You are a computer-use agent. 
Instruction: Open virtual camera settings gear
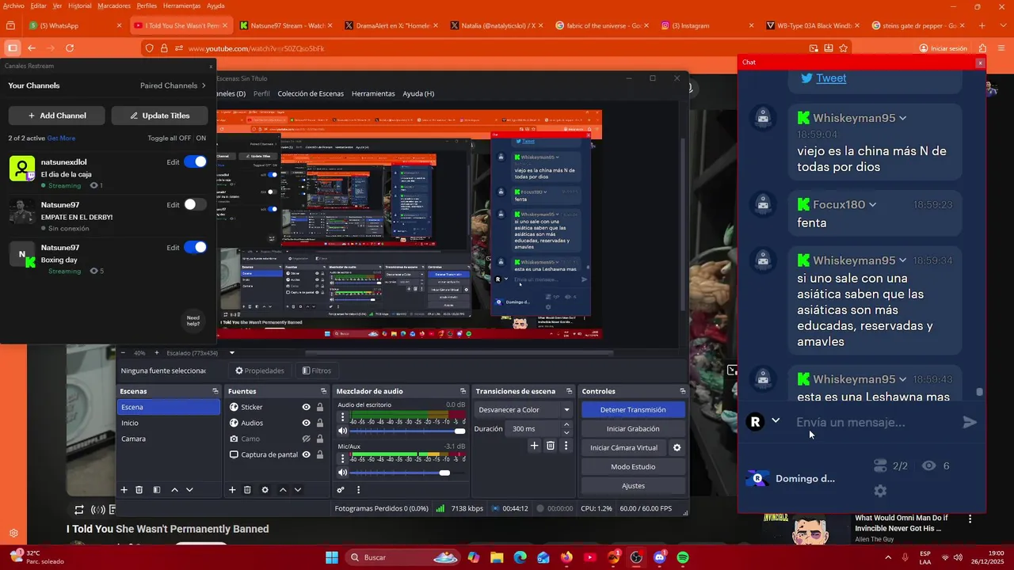677,447
